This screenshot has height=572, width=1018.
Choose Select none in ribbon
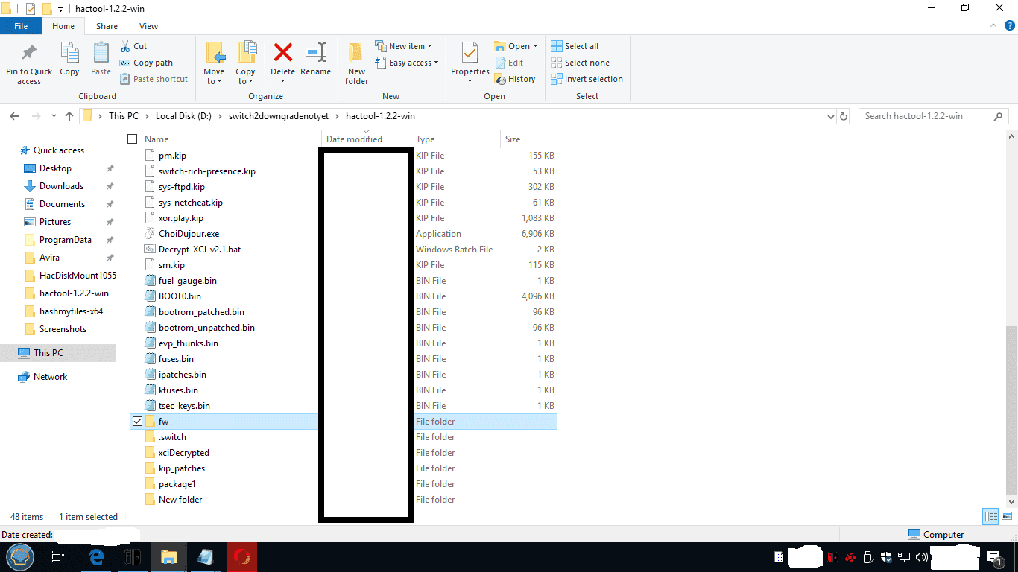(580, 63)
